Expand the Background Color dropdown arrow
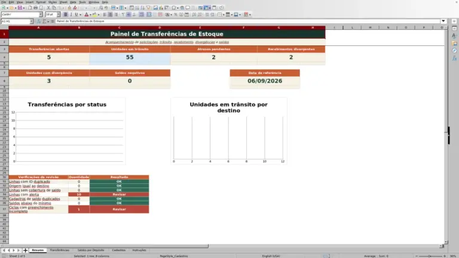 coord(99,14)
